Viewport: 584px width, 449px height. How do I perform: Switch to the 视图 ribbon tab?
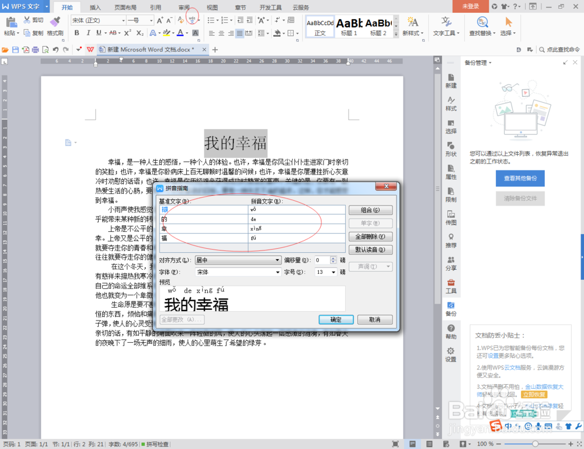(213, 8)
